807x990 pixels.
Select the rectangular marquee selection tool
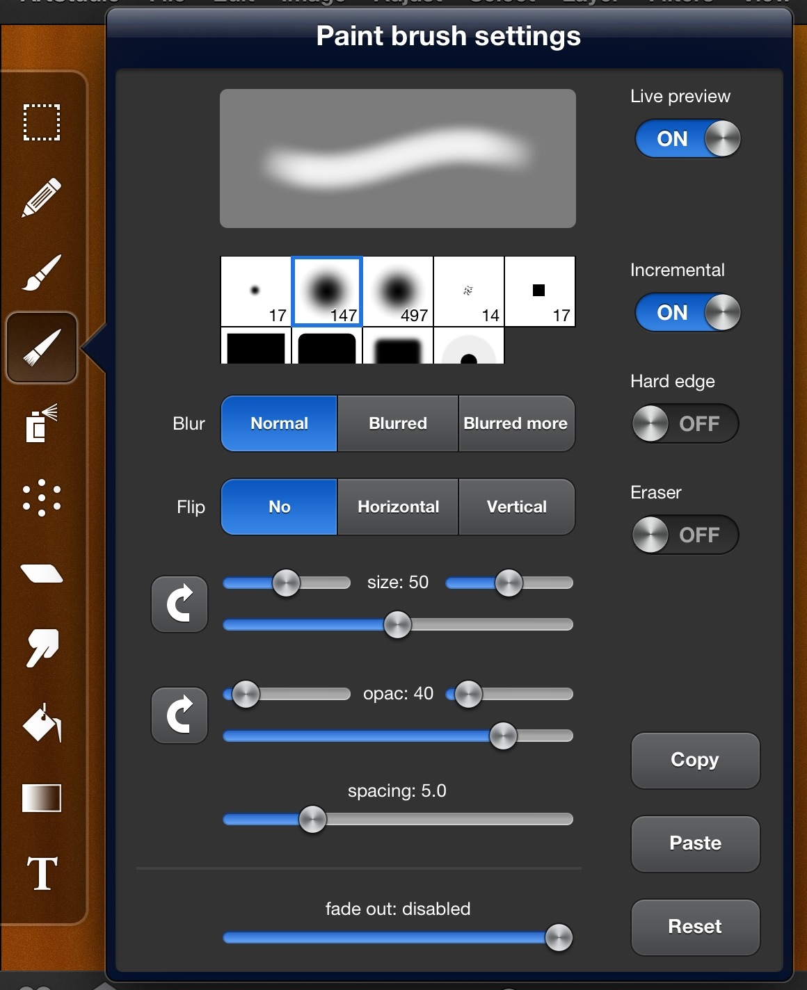coord(42,123)
